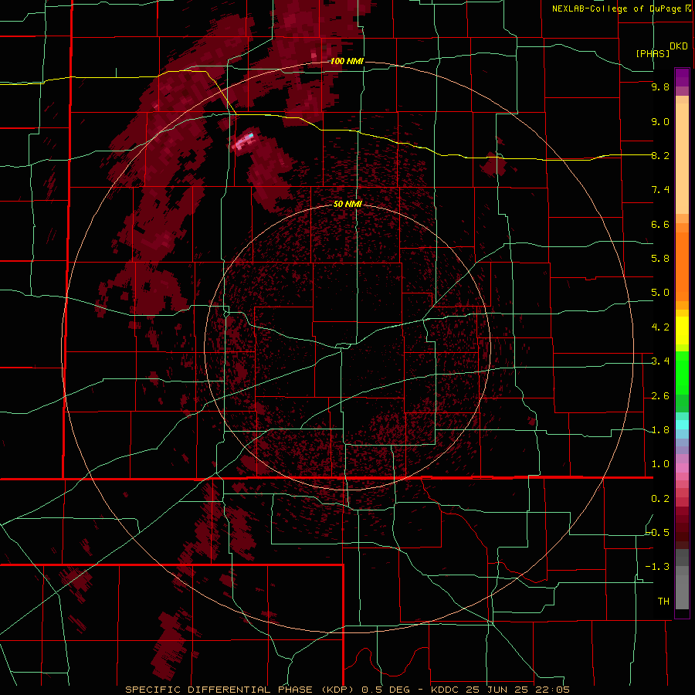Image resolution: width=695 pixels, height=695 pixels.
Task: Click the DKD [PHAS] legend title
Action: click(662, 49)
